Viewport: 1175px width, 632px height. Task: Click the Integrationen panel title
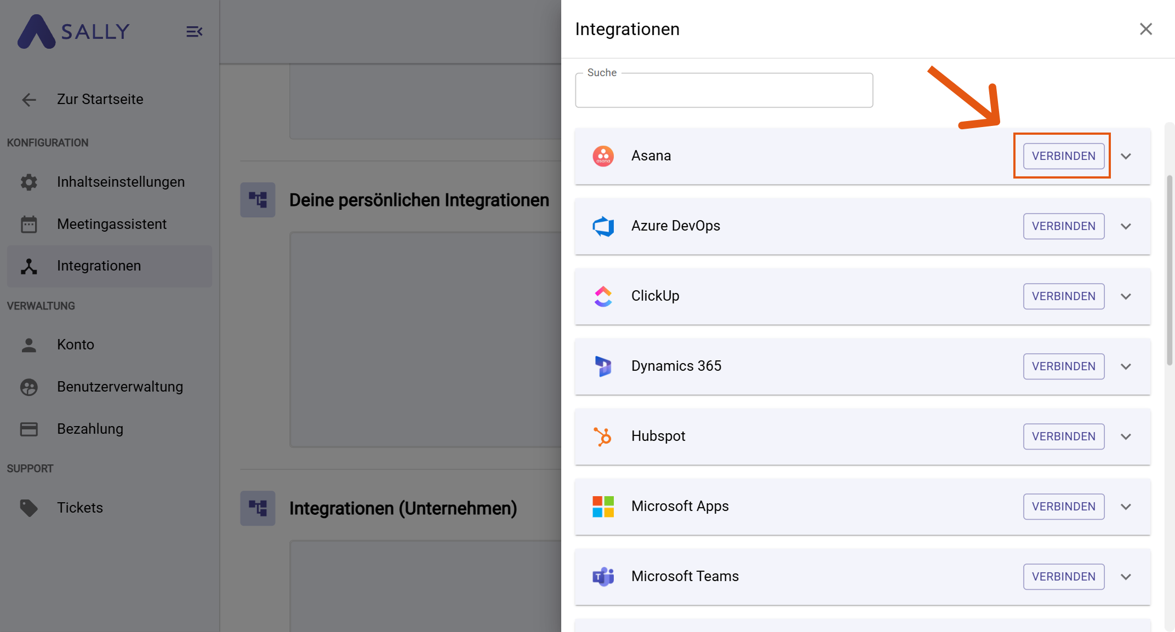pos(628,29)
